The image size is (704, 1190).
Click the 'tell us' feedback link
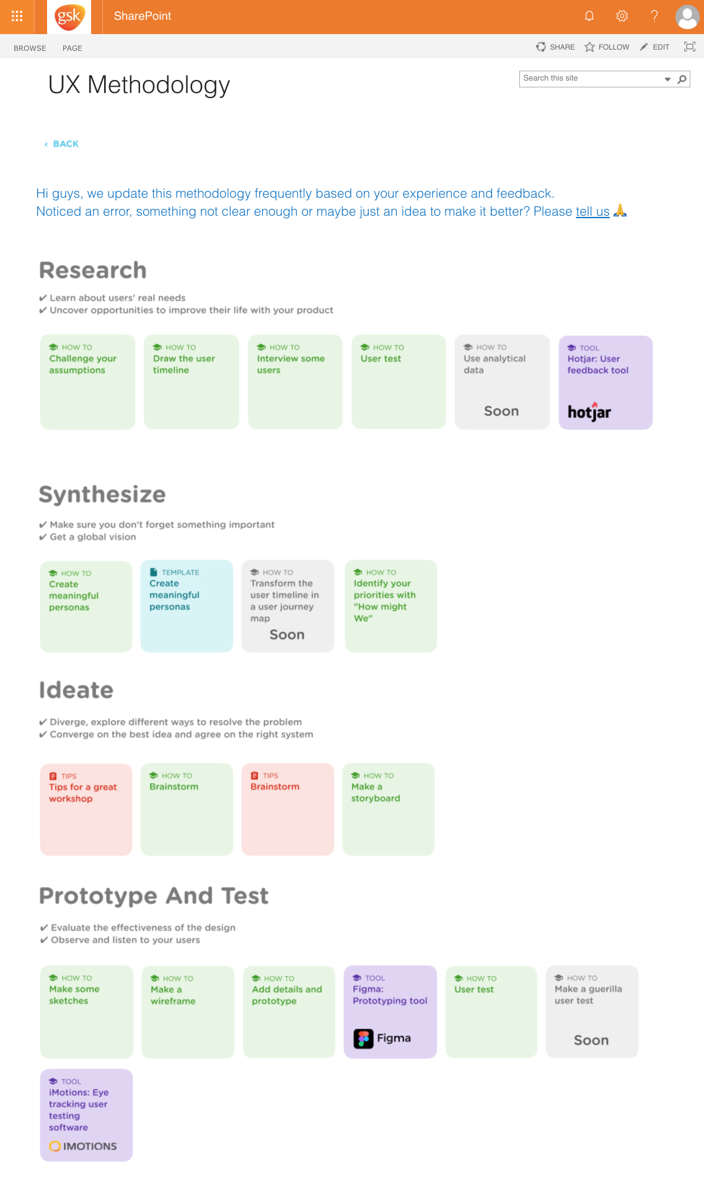point(592,211)
